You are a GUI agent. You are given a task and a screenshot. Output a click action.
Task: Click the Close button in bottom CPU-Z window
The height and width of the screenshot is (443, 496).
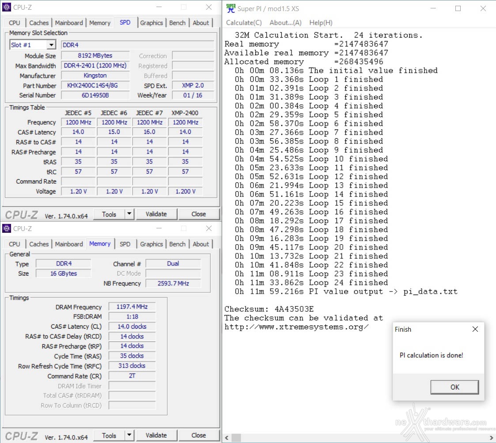pyautogui.click(x=199, y=435)
